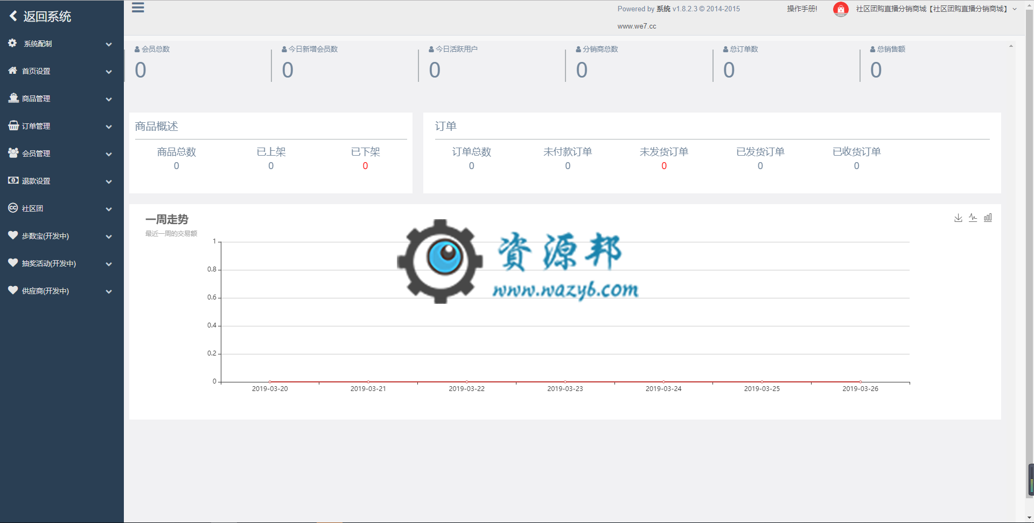Expand 会员管理 chevron in sidebar

coord(109,154)
